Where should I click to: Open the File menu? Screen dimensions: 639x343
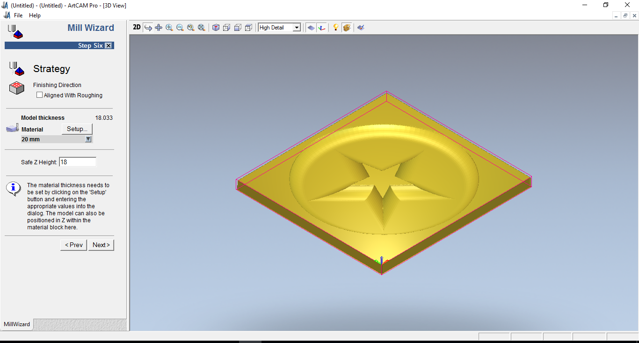coord(18,15)
